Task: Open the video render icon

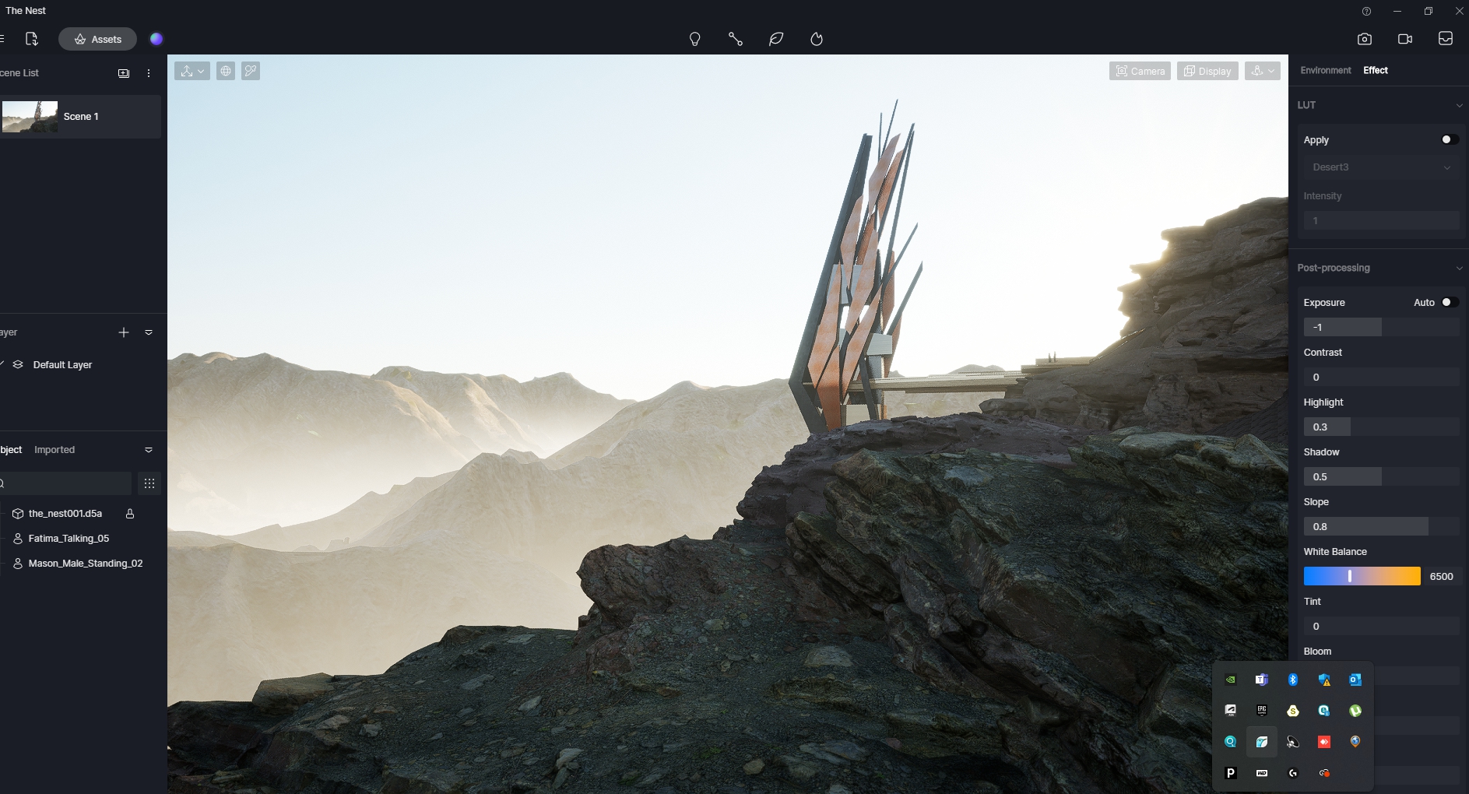Action: tap(1404, 39)
